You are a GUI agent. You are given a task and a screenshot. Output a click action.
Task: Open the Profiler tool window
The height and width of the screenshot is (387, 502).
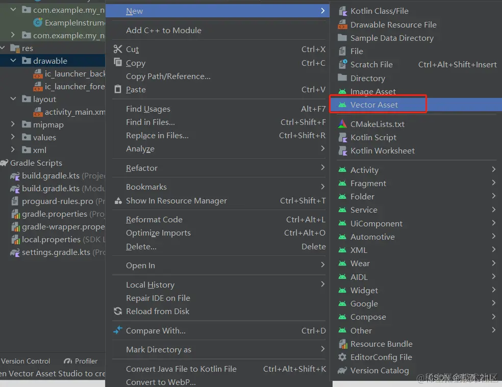click(x=81, y=361)
